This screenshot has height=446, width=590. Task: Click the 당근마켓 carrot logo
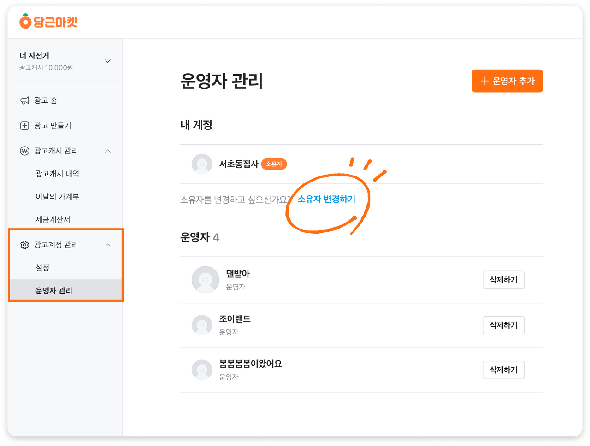pos(48,22)
